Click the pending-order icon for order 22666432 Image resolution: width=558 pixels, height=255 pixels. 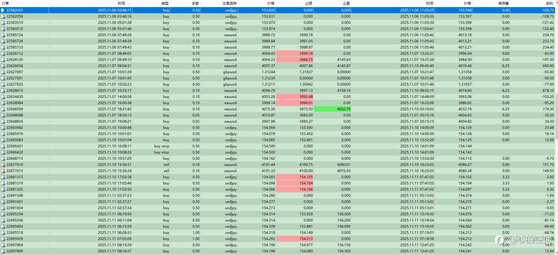point(3,152)
